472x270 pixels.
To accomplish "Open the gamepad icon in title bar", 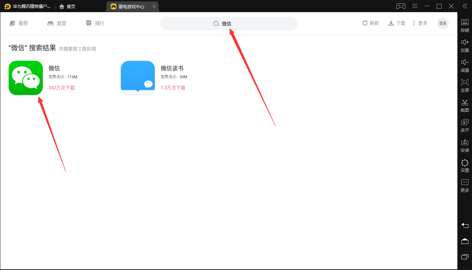I will 401,6.
